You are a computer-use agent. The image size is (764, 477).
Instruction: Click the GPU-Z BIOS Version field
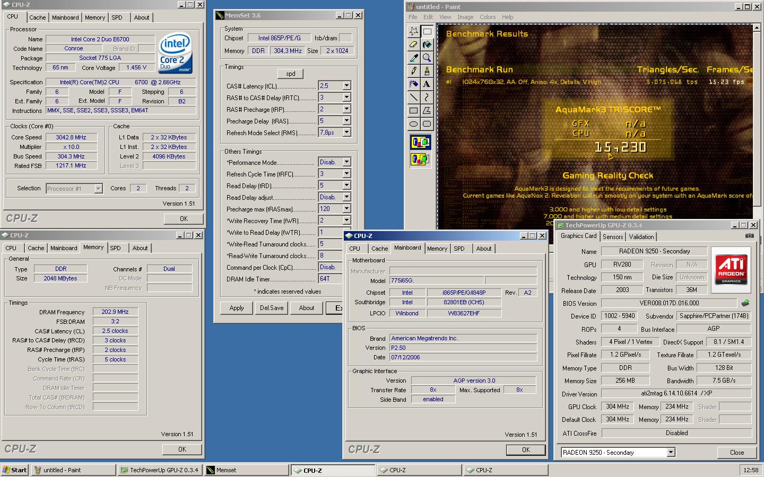[x=669, y=303]
